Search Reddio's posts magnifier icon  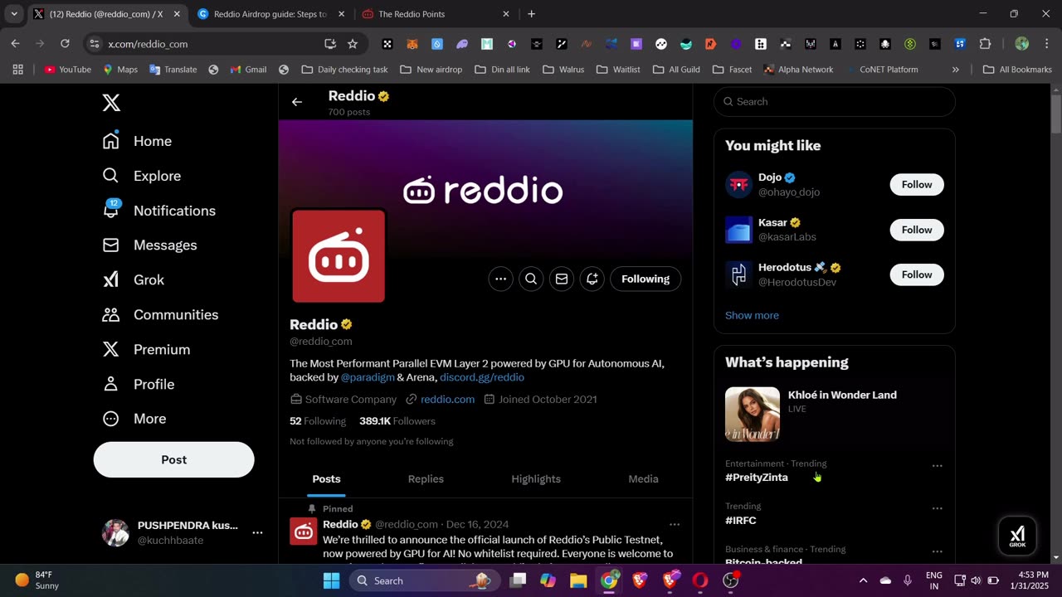(x=531, y=279)
